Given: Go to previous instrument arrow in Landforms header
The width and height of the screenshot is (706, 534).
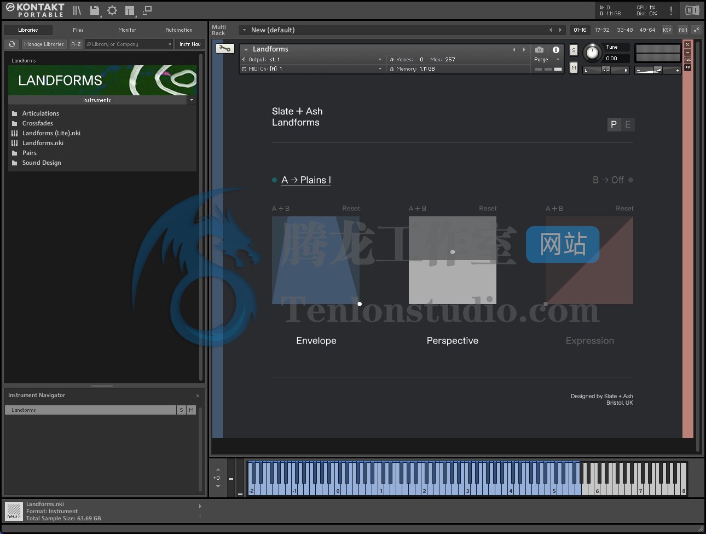Looking at the screenshot, I should tap(514, 49).
